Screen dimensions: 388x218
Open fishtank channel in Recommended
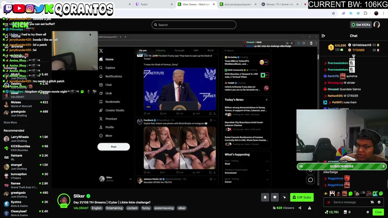pyautogui.click(x=26, y=157)
